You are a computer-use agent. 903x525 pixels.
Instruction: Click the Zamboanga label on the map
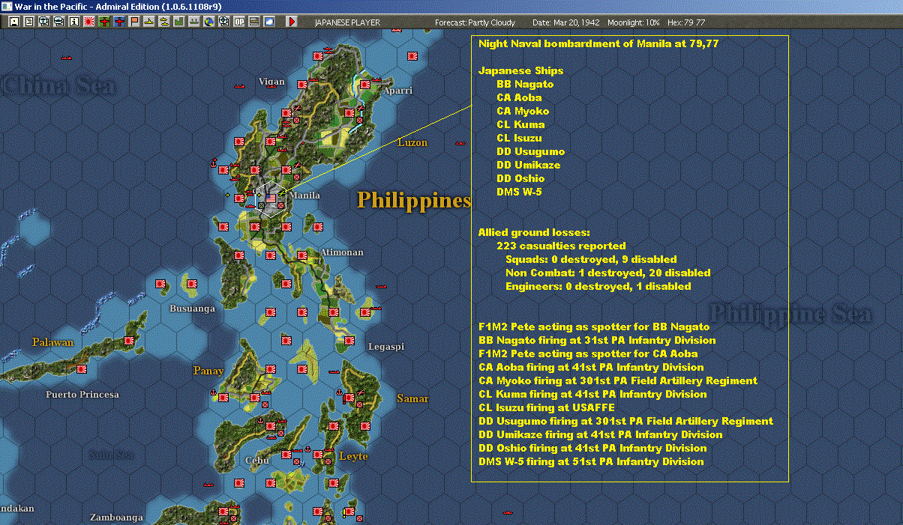coord(116,518)
